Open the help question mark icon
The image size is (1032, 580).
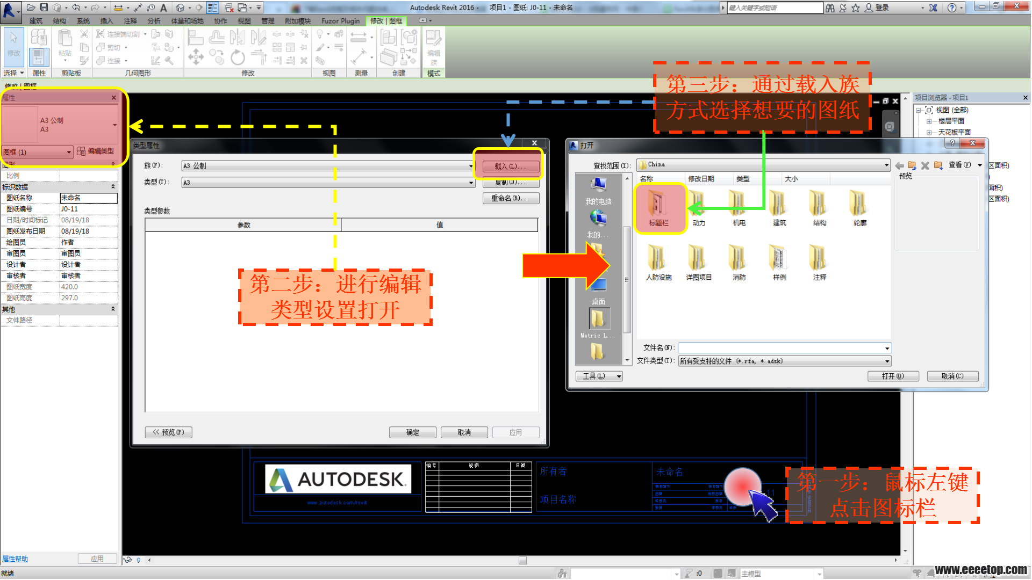[x=952, y=8]
